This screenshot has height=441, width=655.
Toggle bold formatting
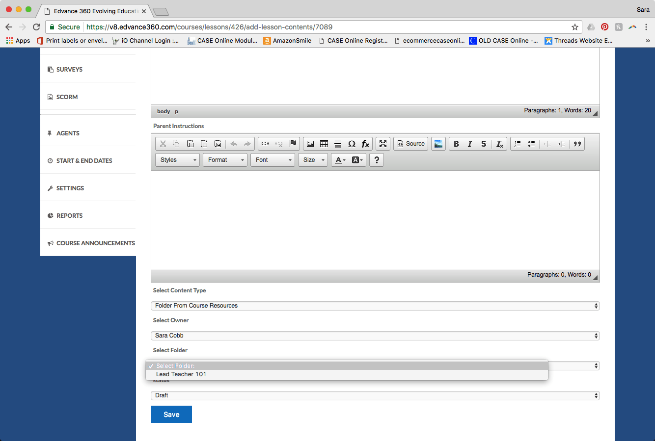click(456, 144)
